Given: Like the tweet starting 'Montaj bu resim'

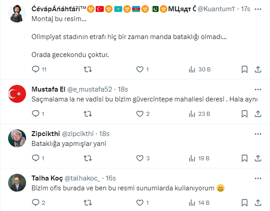Looking at the screenshot, I should [140, 69].
